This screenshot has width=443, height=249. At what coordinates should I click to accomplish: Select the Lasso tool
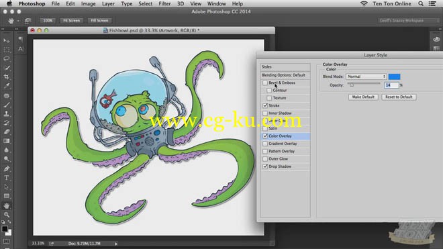pyautogui.click(x=7, y=59)
